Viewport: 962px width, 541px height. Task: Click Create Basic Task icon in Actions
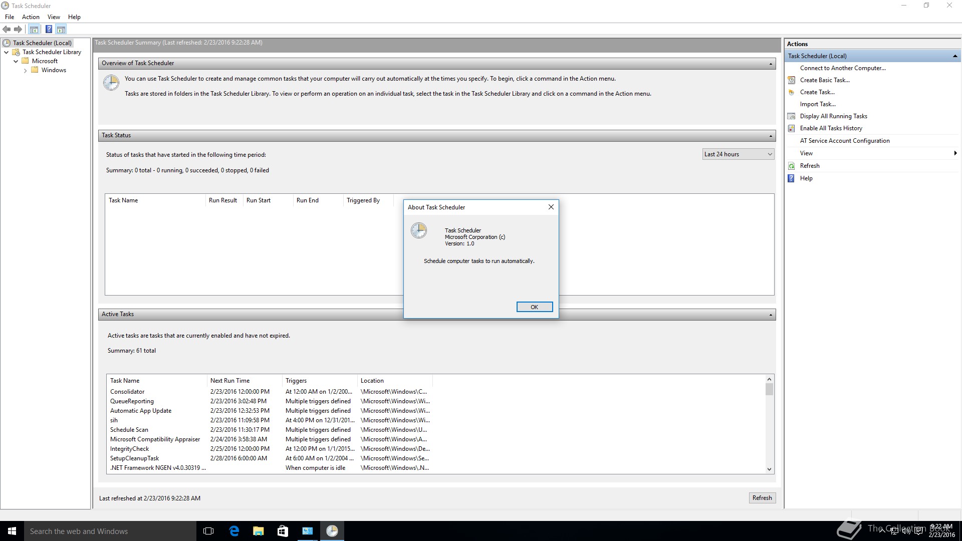[x=792, y=80]
